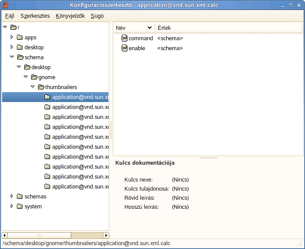Click the (Nincs) value beside Kulcs tulajdonosa
Image resolution: width=305 pixels, height=249 pixels.
(180, 188)
